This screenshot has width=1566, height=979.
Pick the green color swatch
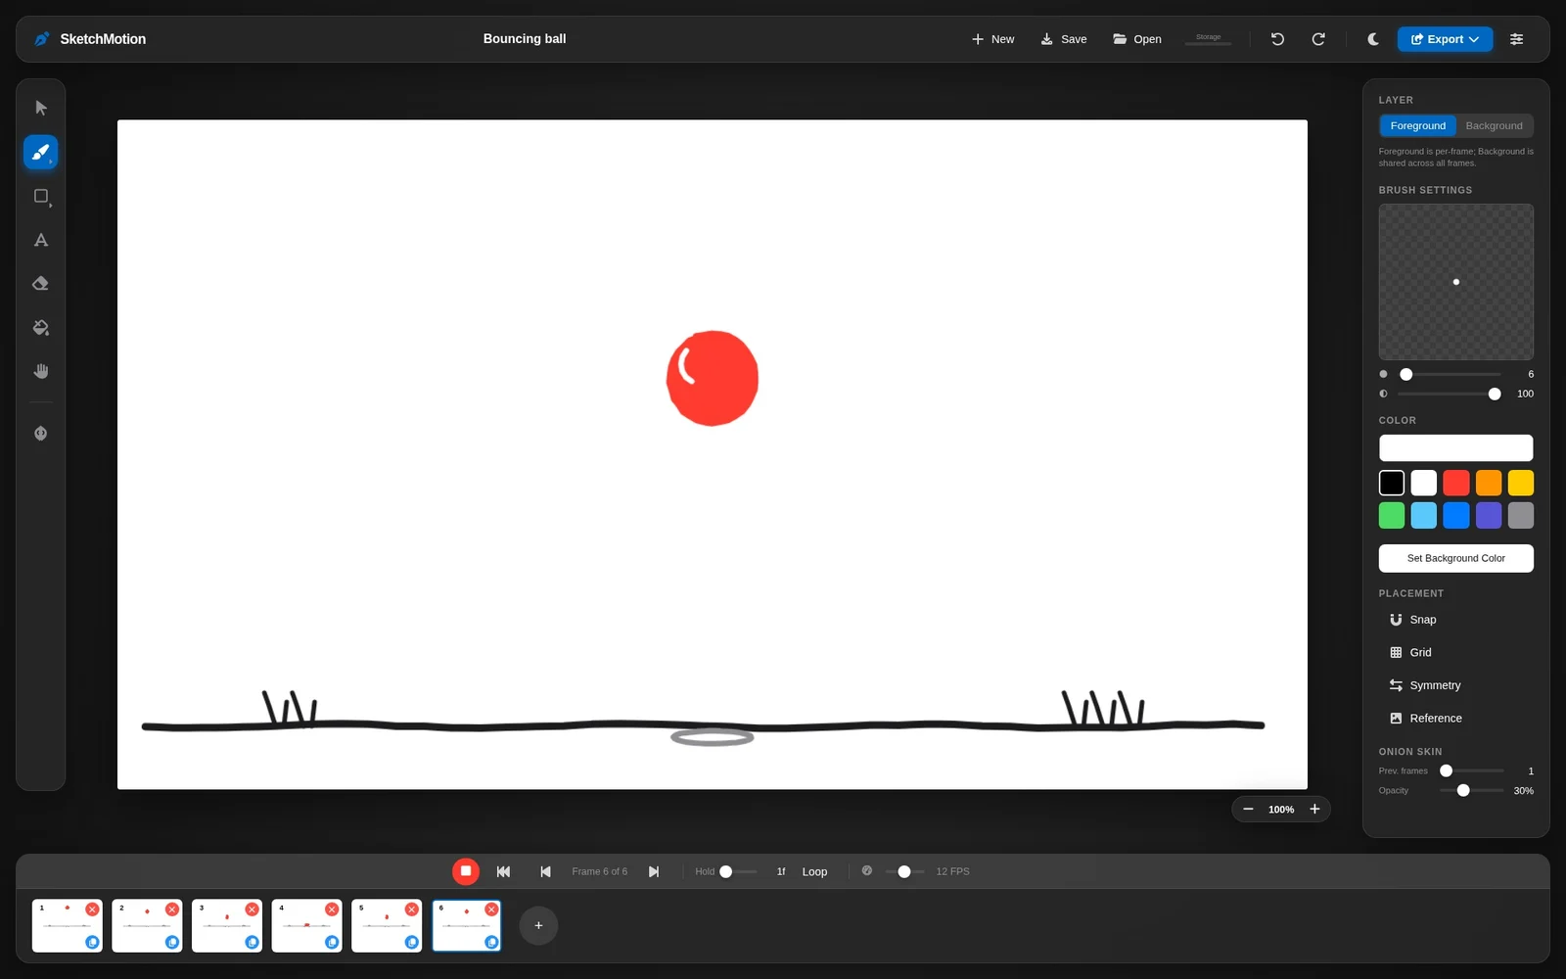(1391, 515)
